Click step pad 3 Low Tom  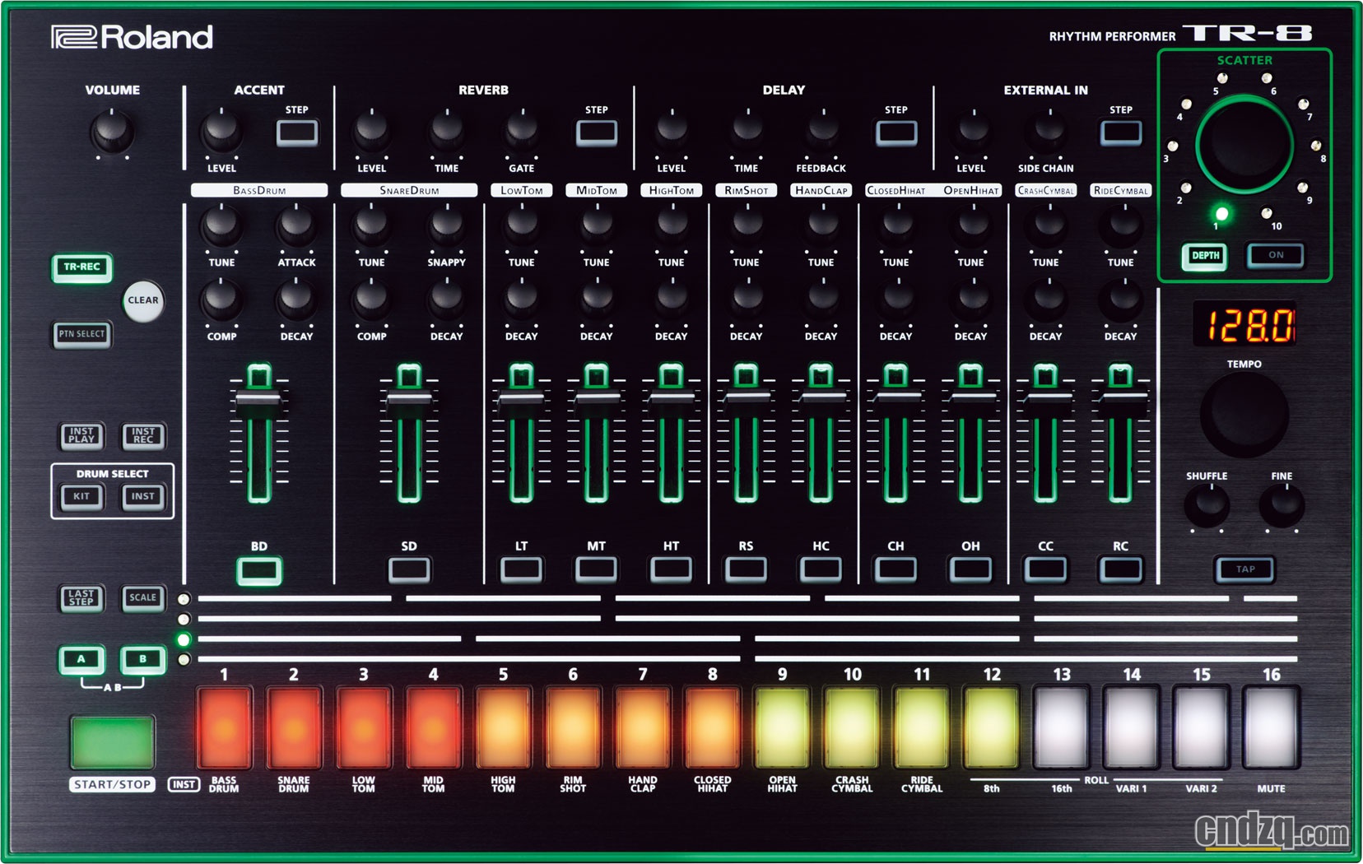coord(364,728)
